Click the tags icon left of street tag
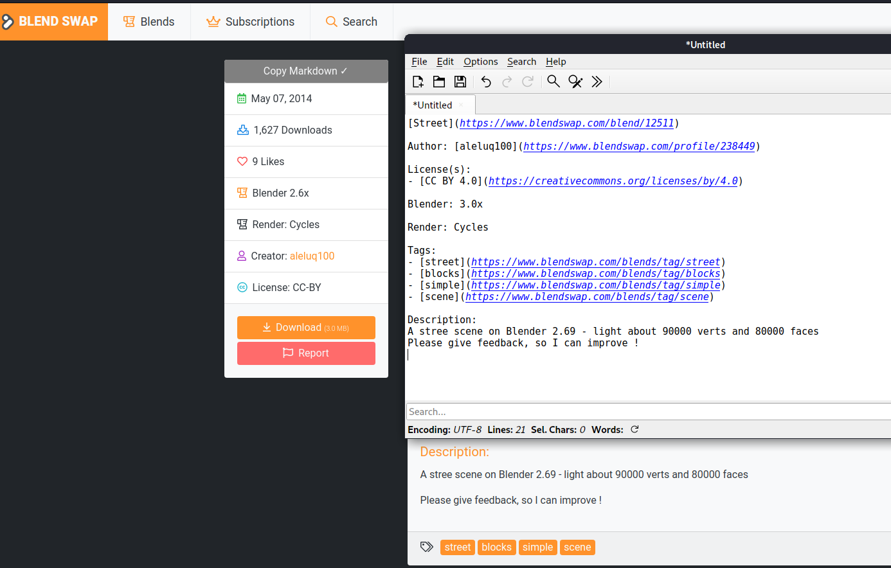Screen dimensions: 891x568 coord(427,547)
